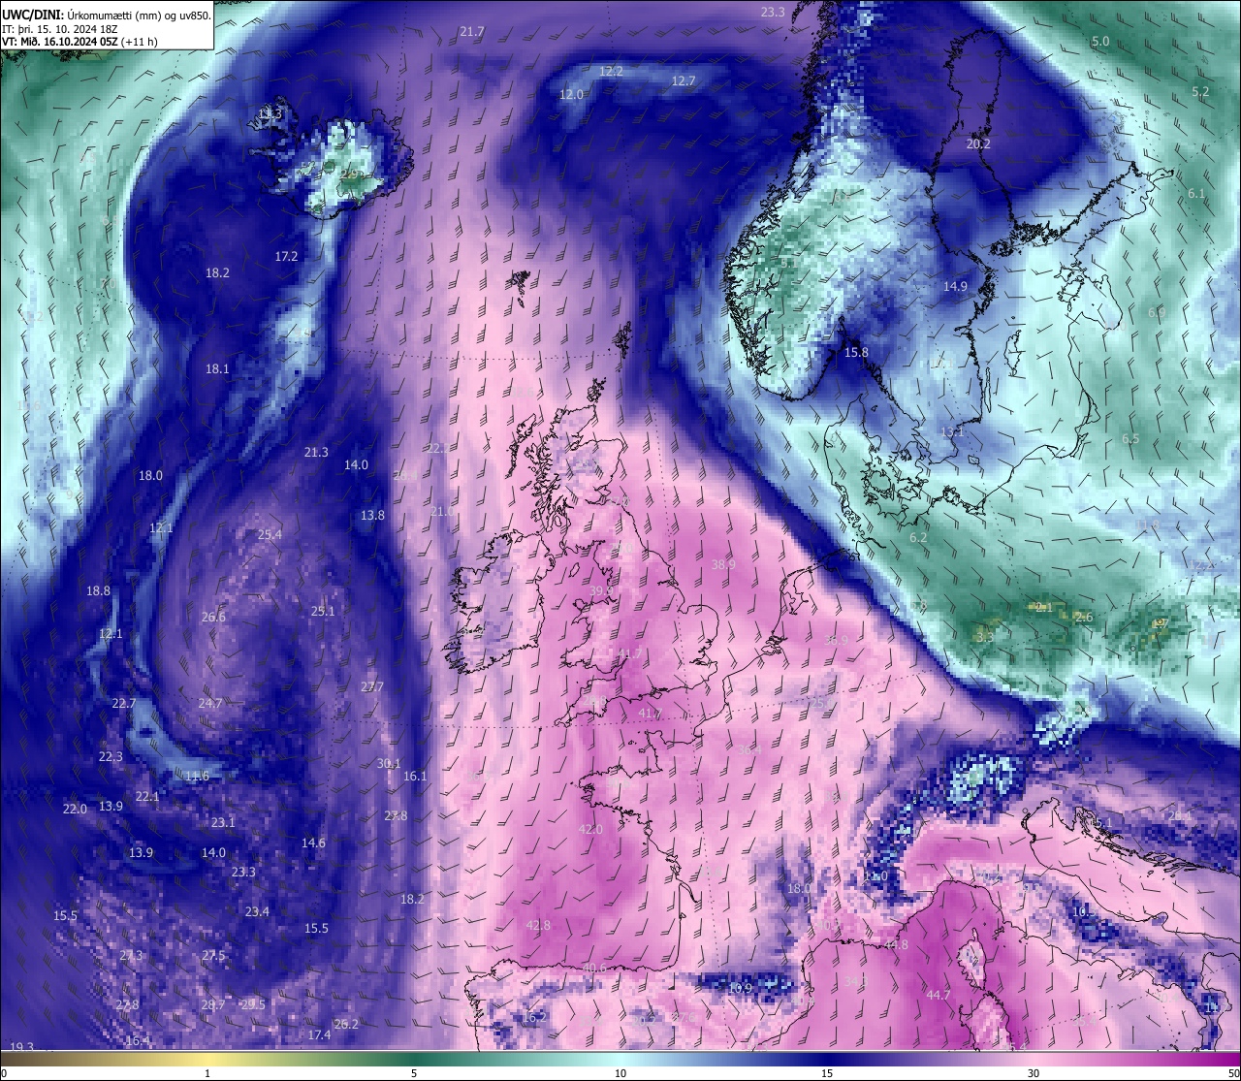Click the colour scale tick label '50'

coord(1233,1073)
